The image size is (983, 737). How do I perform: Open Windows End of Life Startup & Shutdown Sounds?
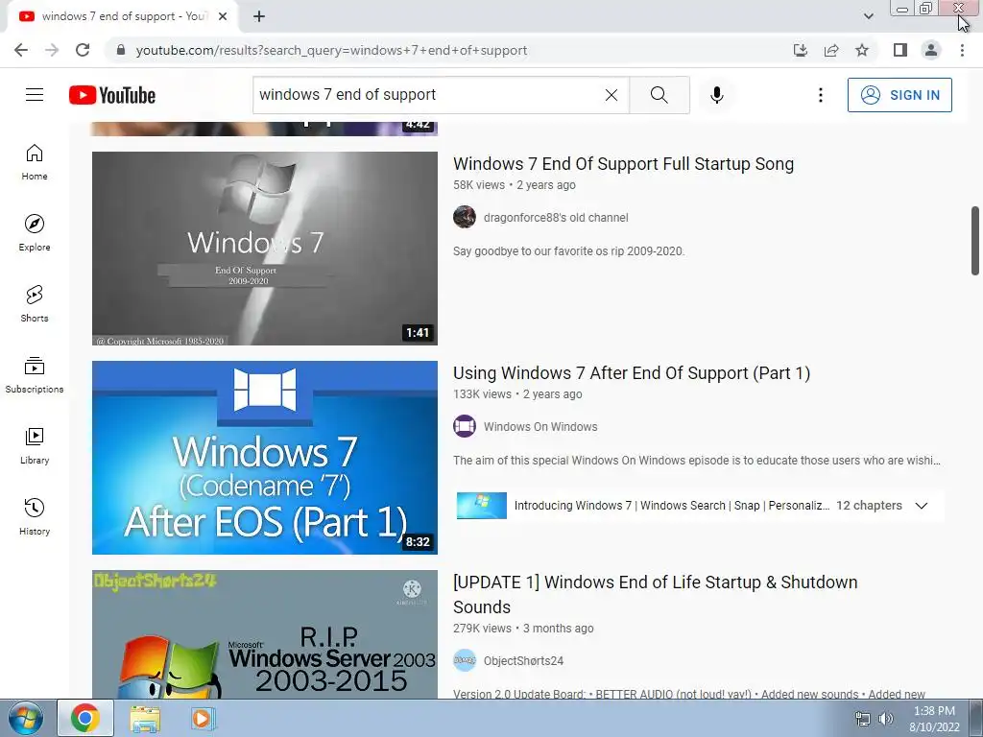pyautogui.click(x=655, y=594)
